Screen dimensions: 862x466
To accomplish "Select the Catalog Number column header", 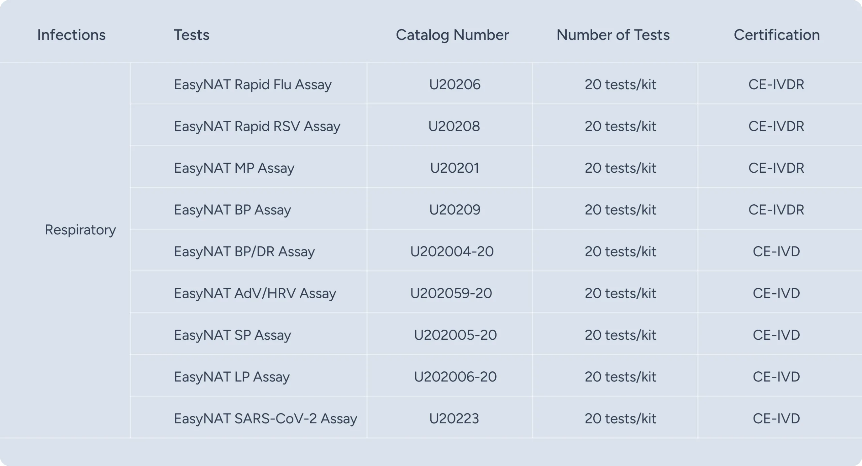I will [x=452, y=35].
